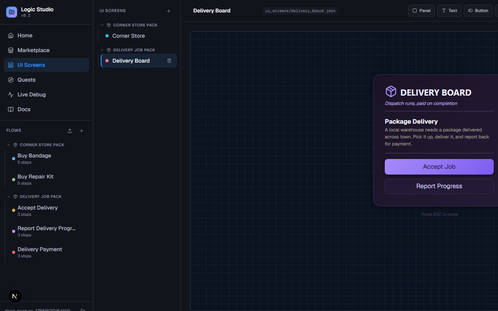Add a Text element from toolbar
This screenshot has width=498, height=311.
point(449,10)
